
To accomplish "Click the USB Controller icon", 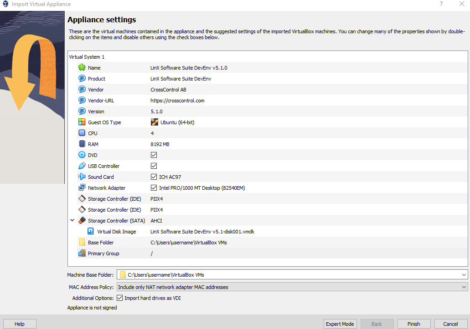I will (83, 166).
